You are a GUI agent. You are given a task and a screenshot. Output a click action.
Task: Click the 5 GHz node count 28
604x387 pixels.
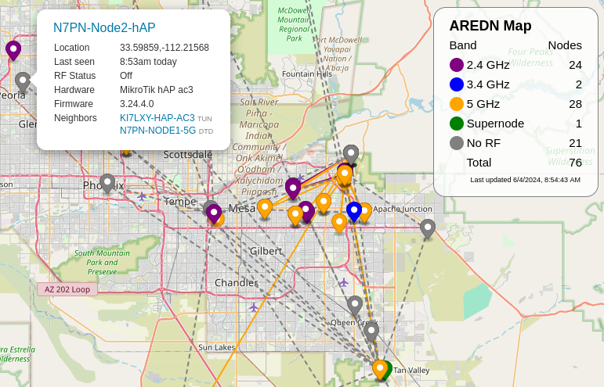pos(575,104)
